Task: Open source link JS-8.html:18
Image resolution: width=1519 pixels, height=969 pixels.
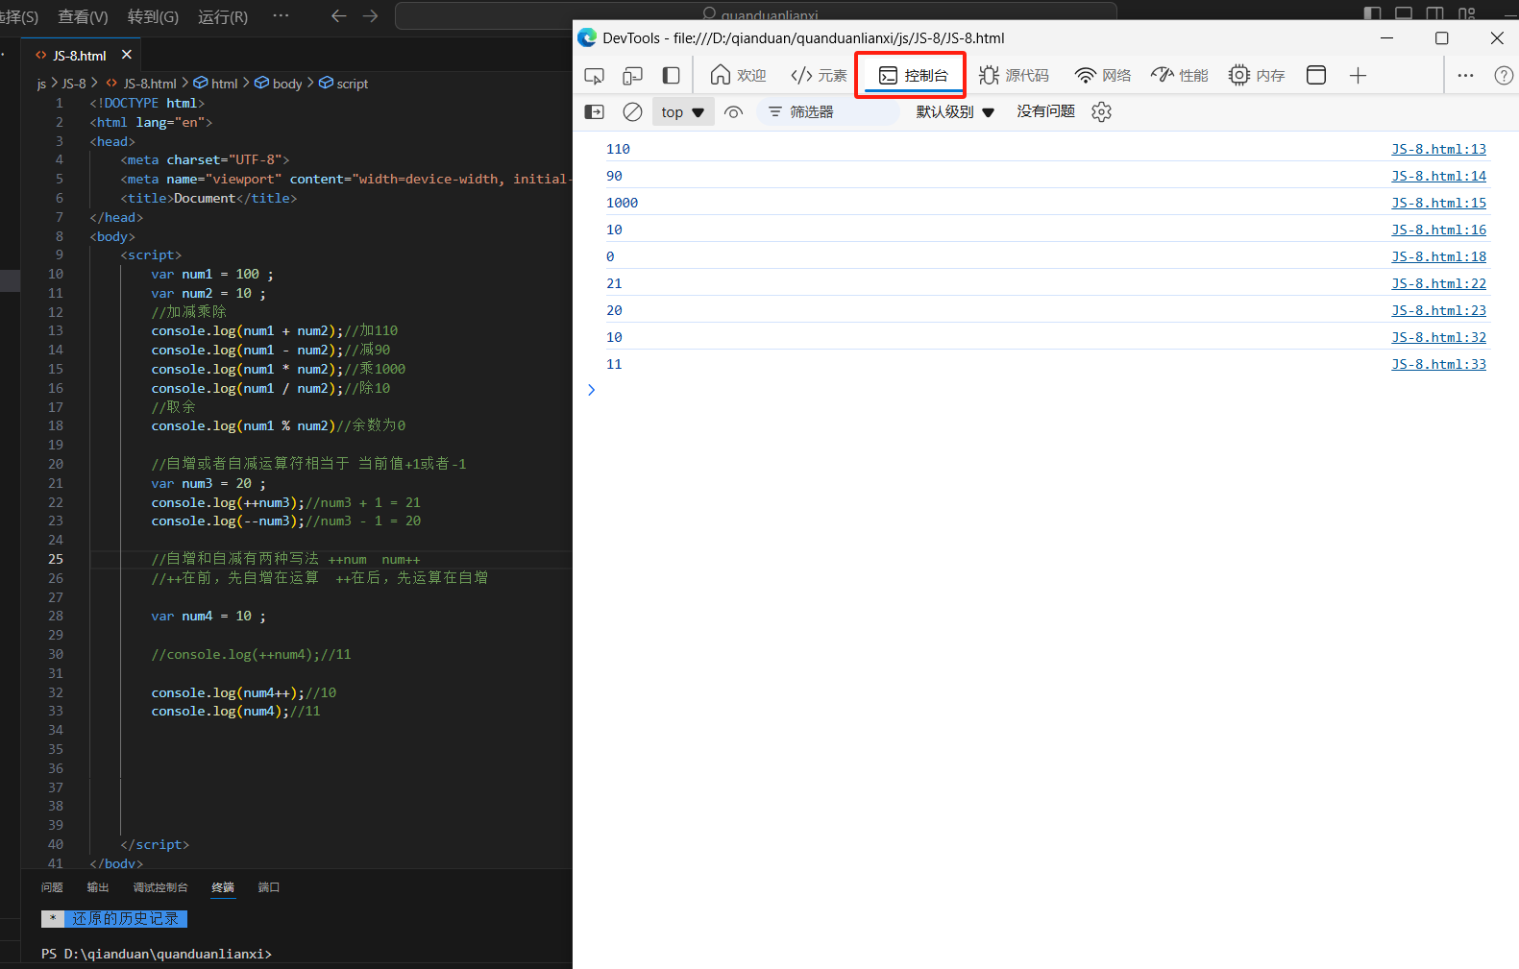Action: [x=1438, y=256]
